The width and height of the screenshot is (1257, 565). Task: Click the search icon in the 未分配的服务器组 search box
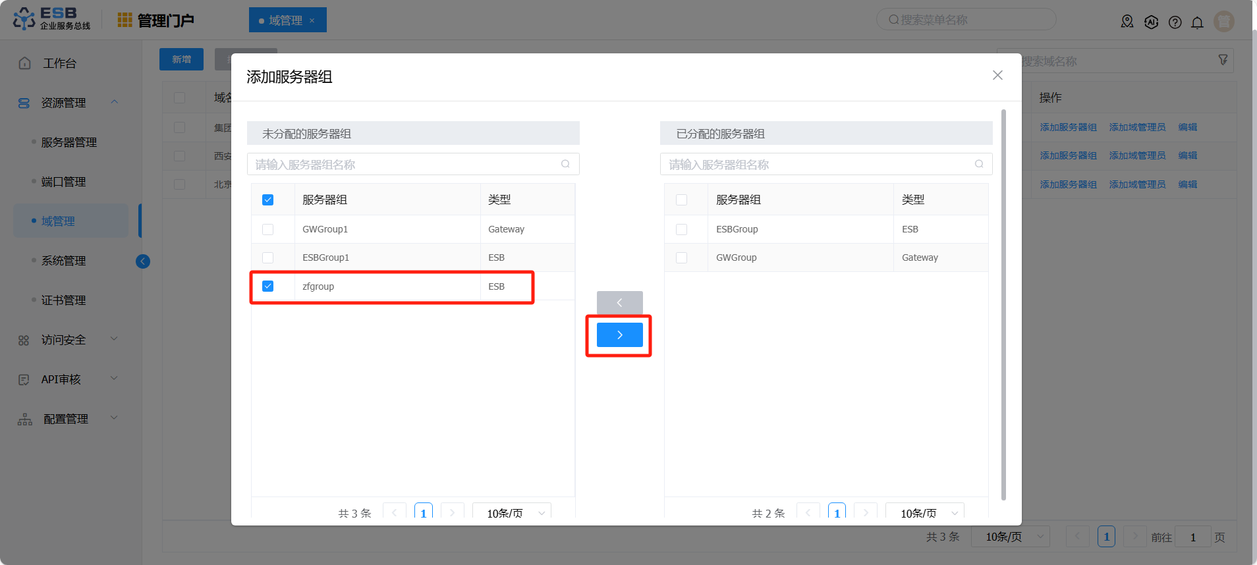pos(565,164)
